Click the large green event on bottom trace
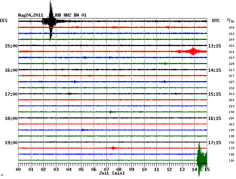236x179 pixels. (202, 159)
